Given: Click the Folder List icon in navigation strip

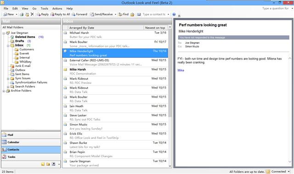Looking at the screenshot, I should 48,164.
